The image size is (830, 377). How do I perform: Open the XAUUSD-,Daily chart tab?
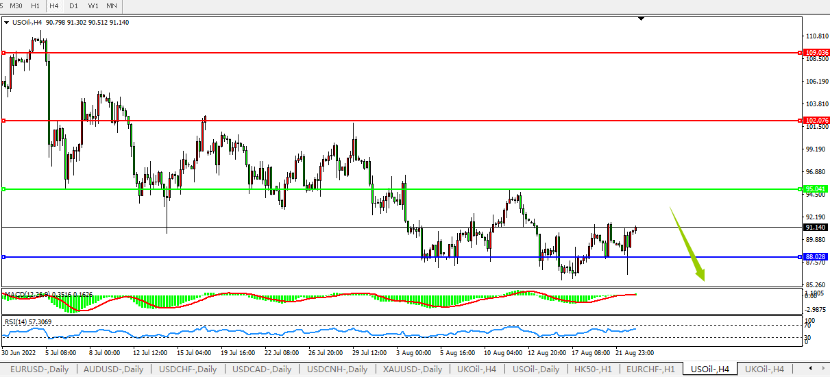[x=413, y=369]
